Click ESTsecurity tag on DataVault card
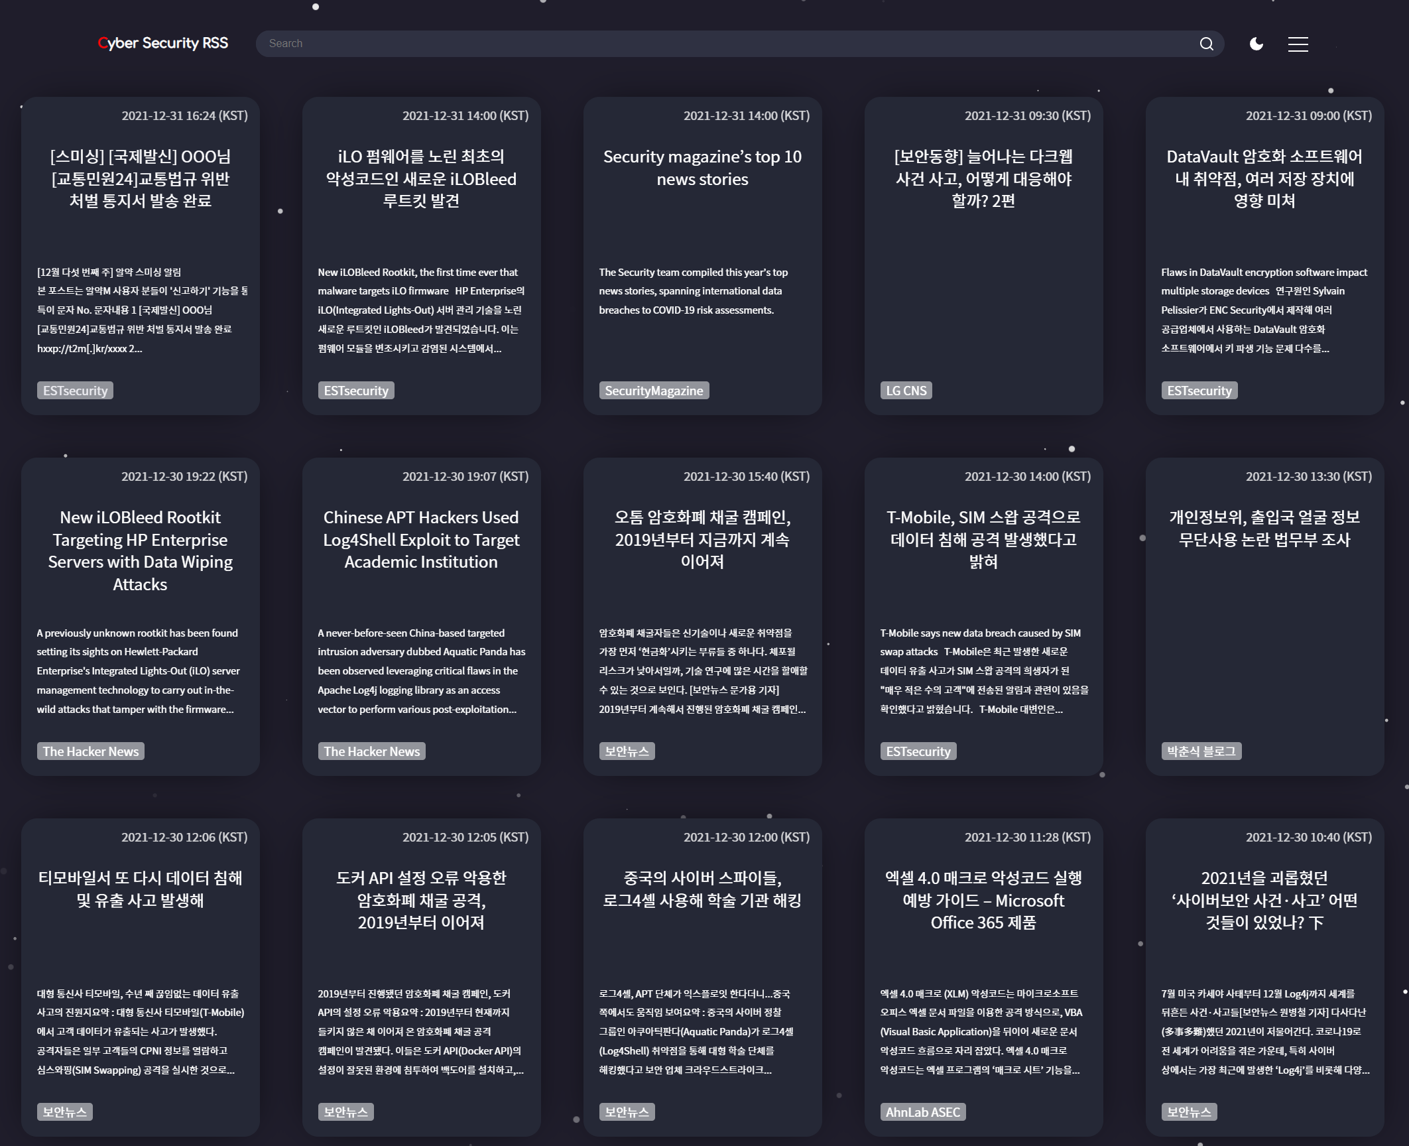 coord(1199,391)
